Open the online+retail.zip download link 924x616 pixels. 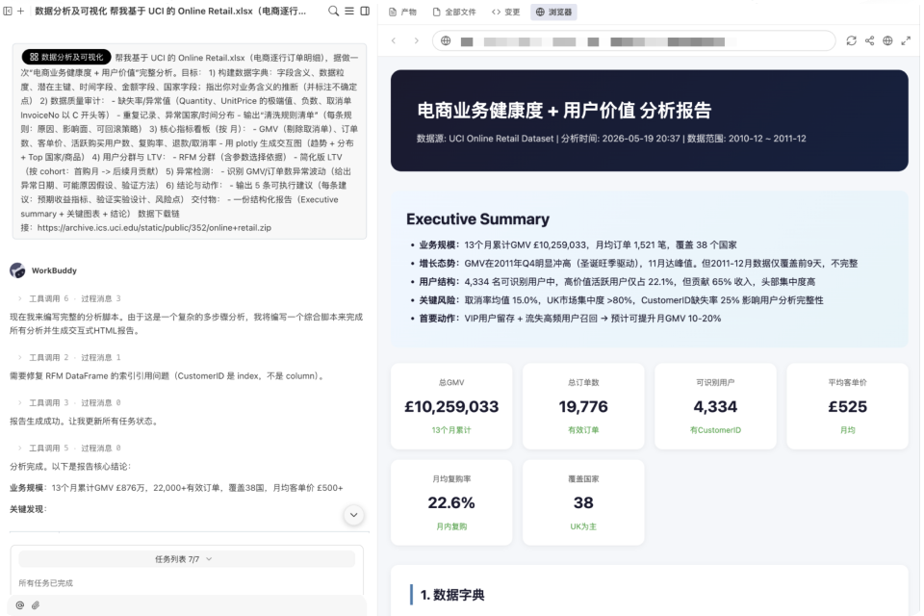tap(154, 227)
